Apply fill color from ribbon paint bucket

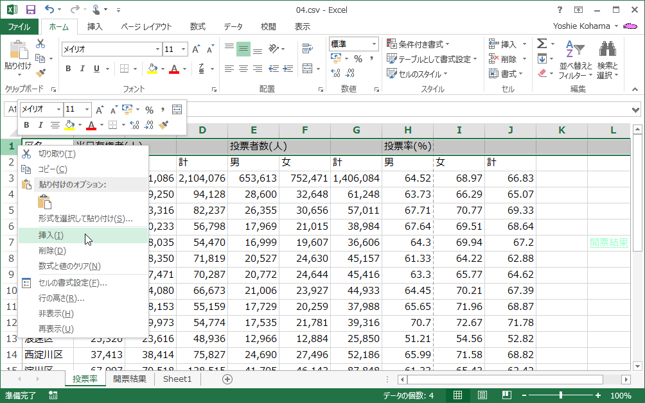click(x=152, y=69)
